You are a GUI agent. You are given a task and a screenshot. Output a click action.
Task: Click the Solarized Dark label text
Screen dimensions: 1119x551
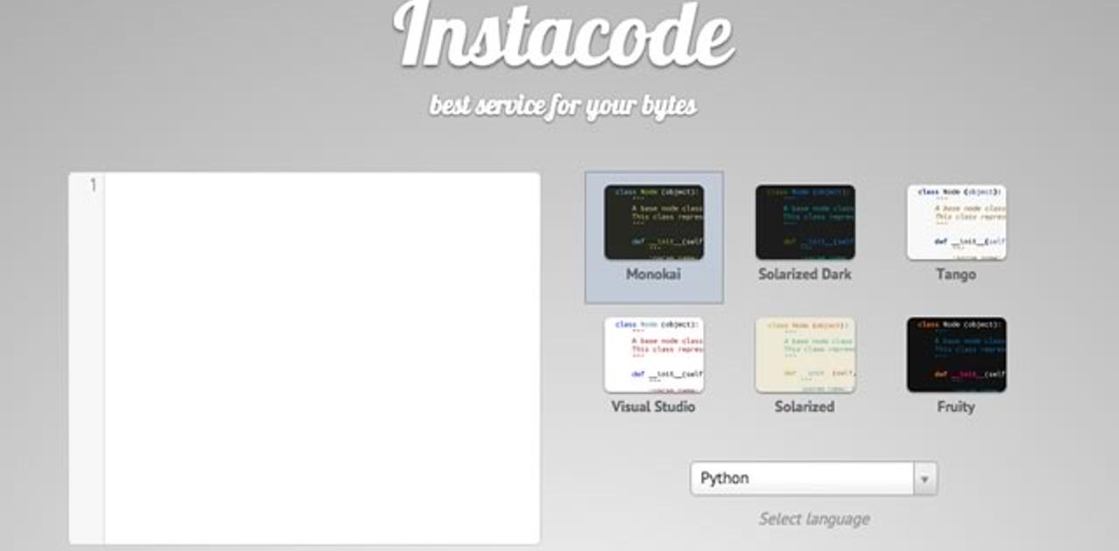804,274
